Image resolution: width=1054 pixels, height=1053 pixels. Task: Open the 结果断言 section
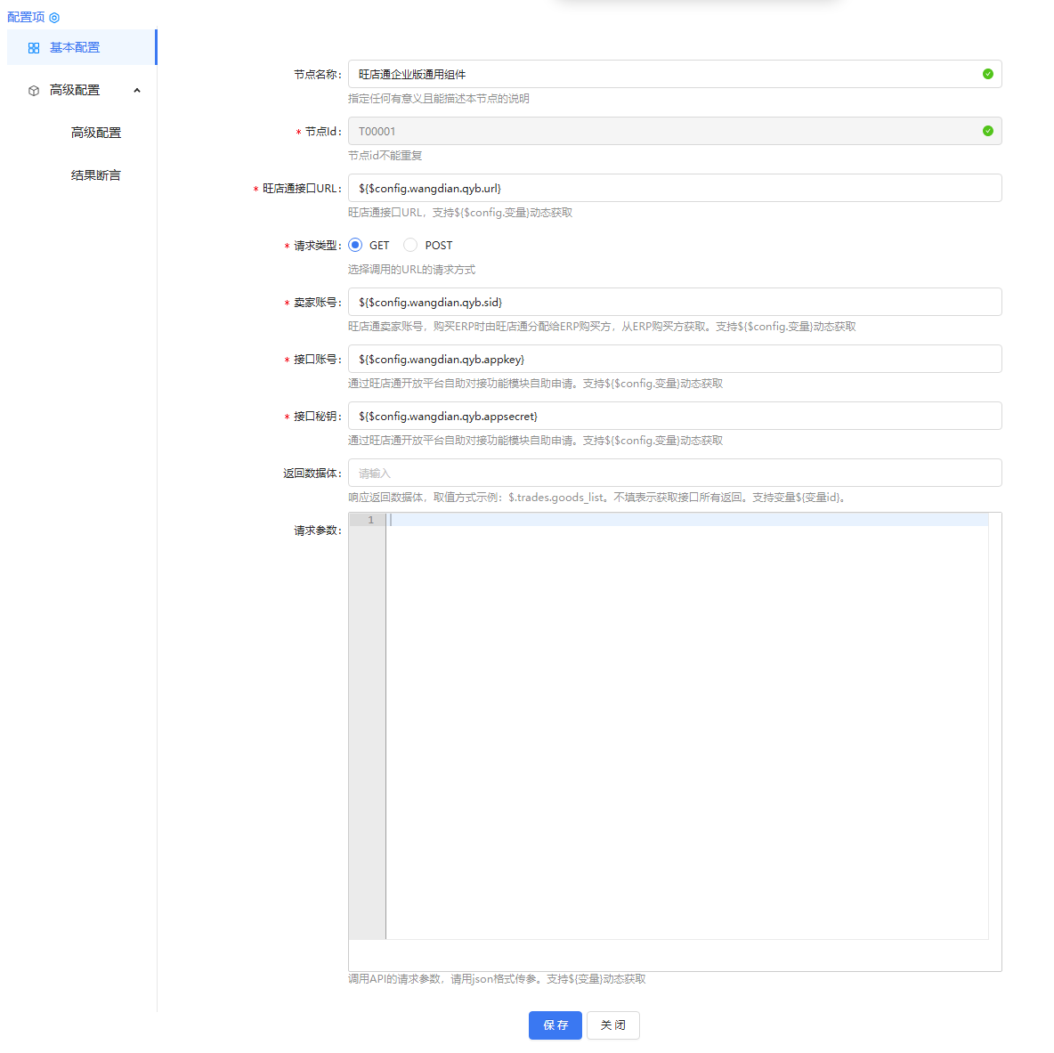click(96, 174)
